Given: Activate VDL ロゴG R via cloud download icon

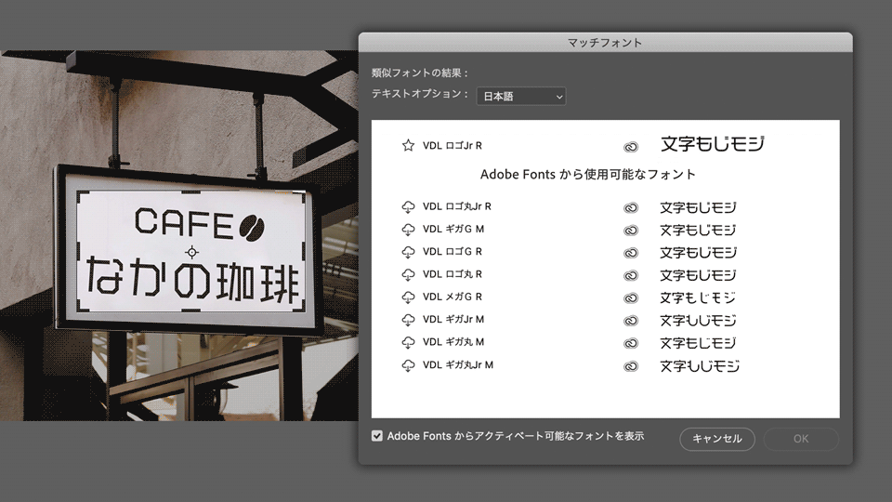Looking at the screenshot, I should coord(408,252).
